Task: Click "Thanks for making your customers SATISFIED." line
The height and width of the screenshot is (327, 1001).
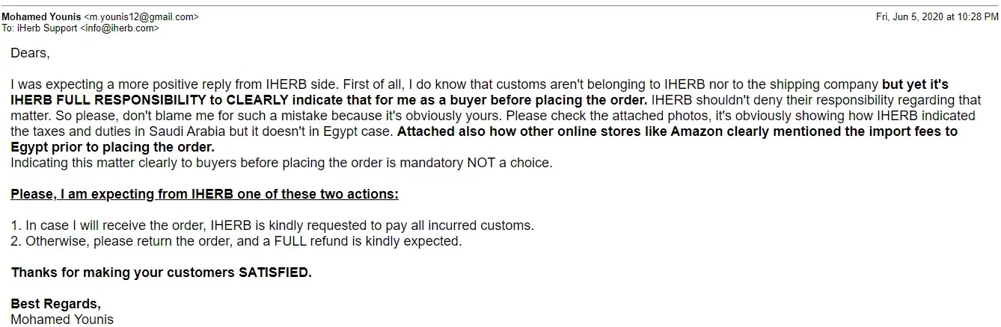Action: (161, 272)
